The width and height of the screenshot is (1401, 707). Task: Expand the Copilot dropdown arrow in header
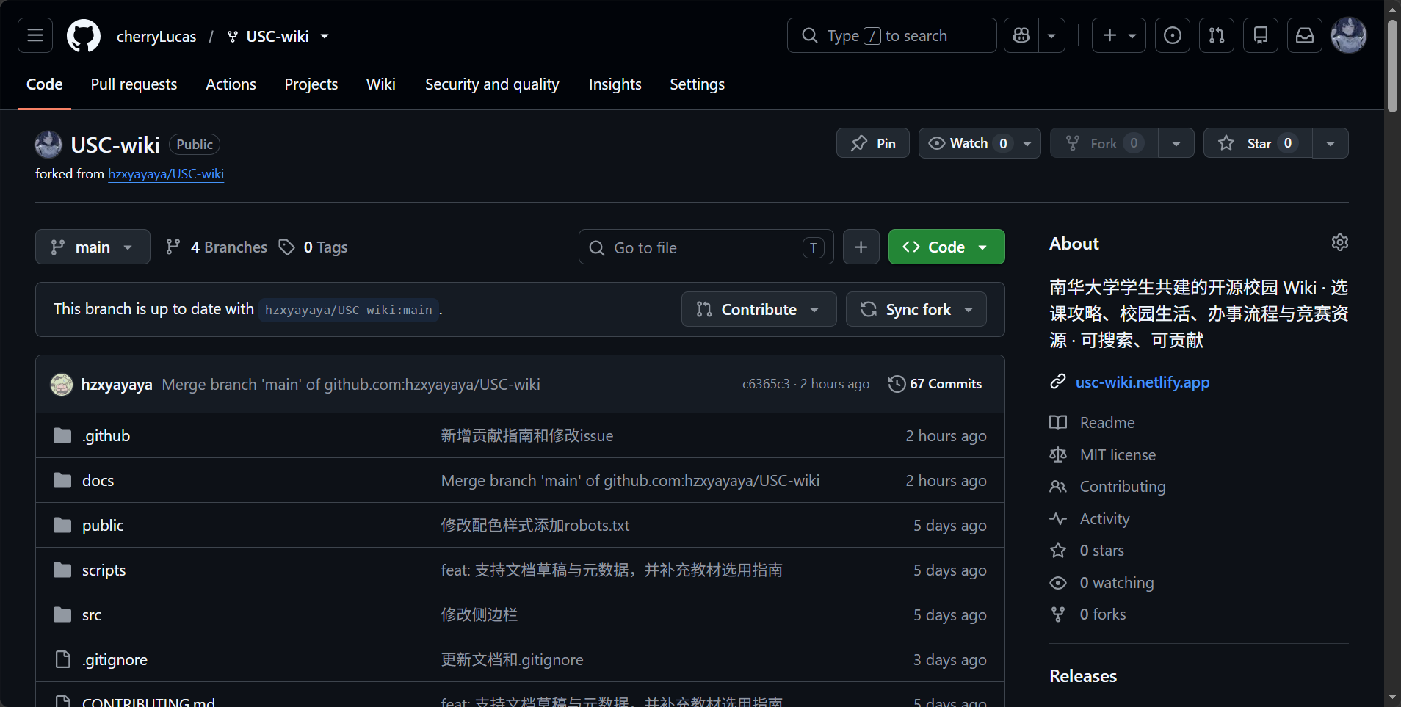pyautogui.click(x=1051, y=35)
